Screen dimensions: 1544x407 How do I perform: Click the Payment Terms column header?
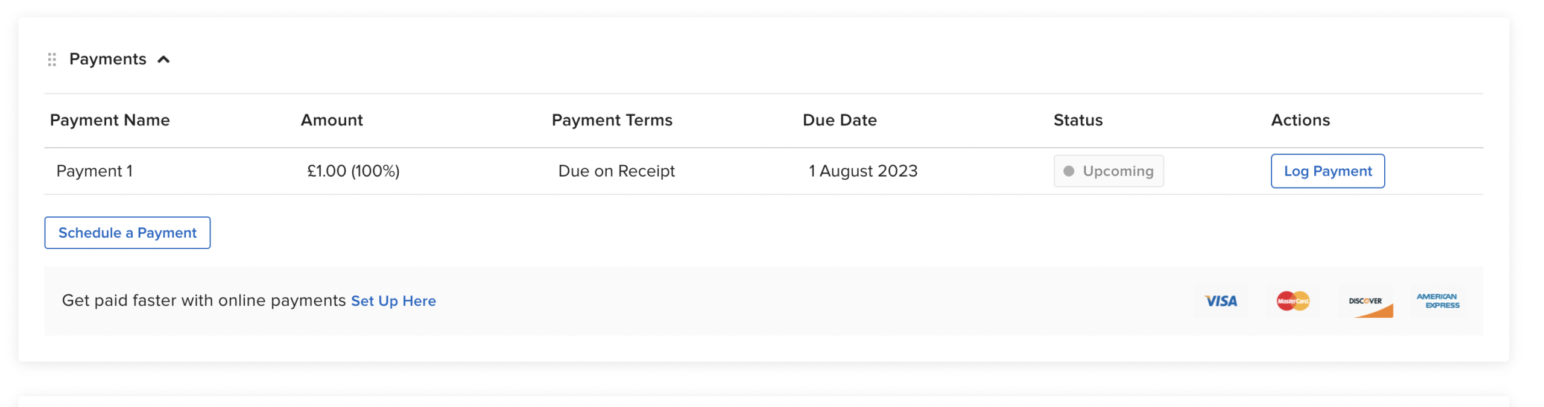612,120
